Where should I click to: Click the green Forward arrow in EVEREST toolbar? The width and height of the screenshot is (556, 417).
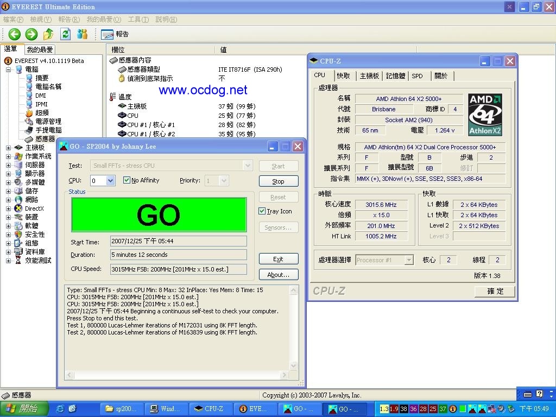pos(31,34)
